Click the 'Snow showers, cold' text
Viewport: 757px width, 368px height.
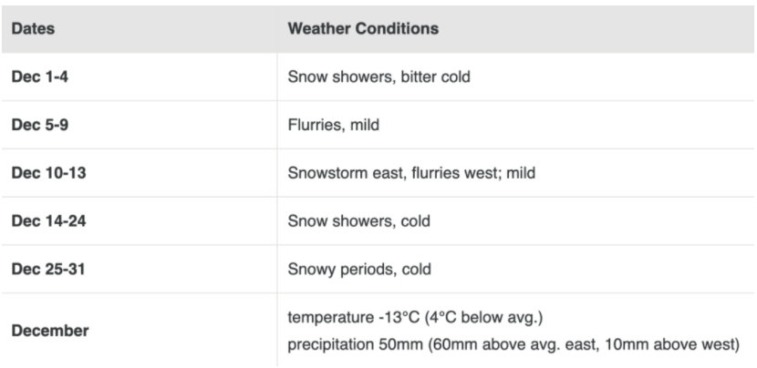point(358,221)
